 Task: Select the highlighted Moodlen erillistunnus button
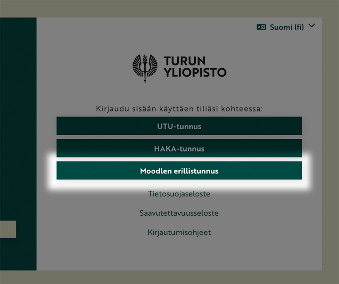pos(179,171)
